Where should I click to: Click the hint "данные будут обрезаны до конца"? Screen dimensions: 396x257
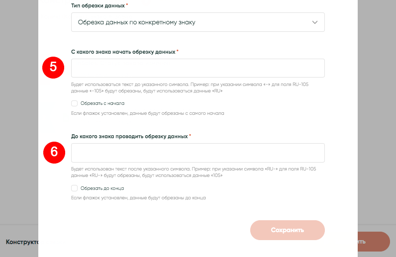138,197
